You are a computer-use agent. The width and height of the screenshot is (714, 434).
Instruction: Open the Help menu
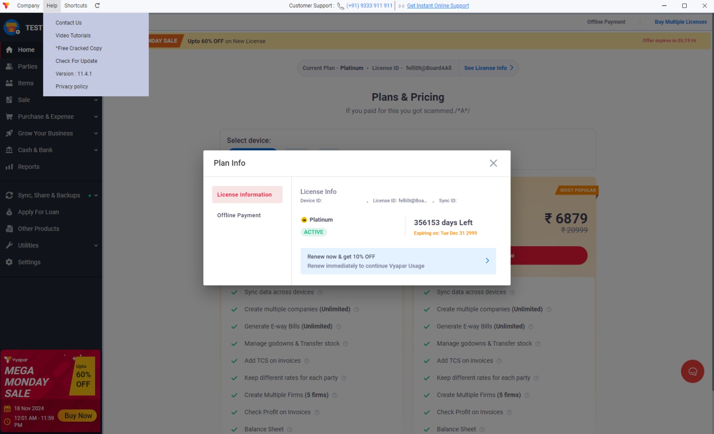(52, 6)
